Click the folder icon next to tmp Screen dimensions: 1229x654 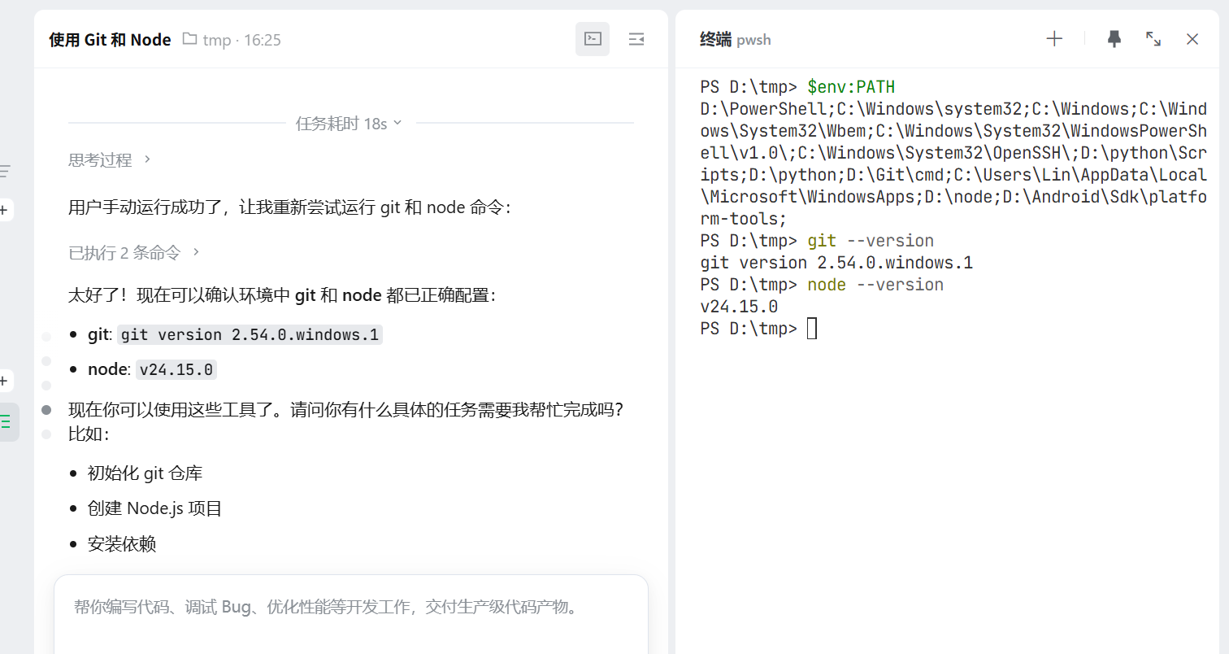[x=189, y=39]
